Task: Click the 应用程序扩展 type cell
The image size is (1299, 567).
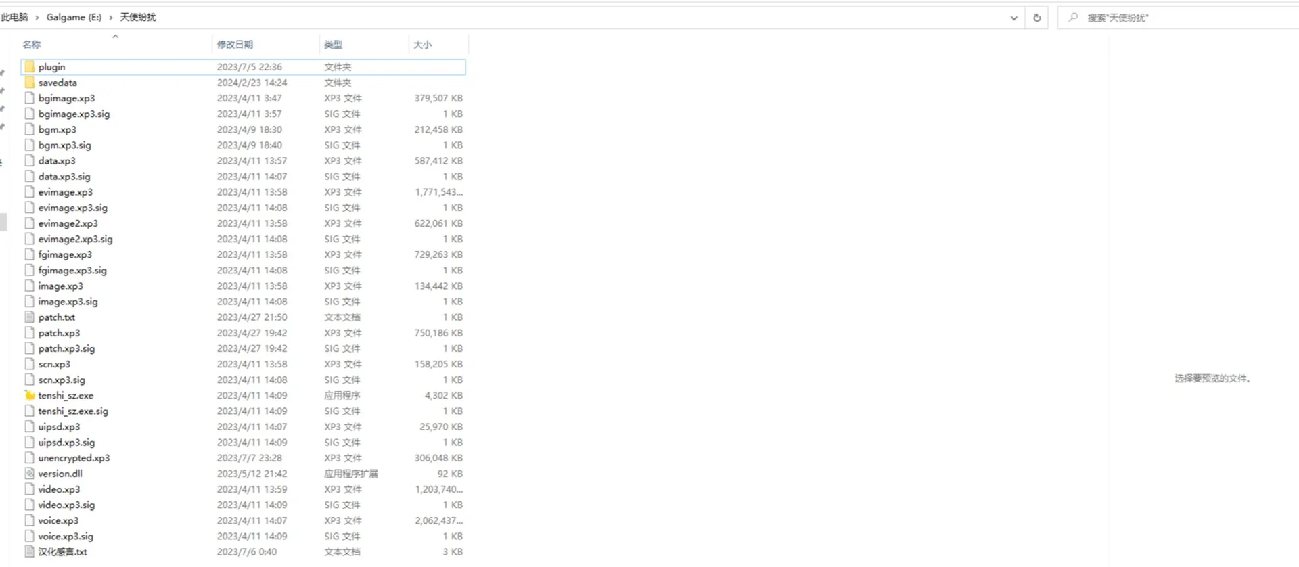Action: 350,473
